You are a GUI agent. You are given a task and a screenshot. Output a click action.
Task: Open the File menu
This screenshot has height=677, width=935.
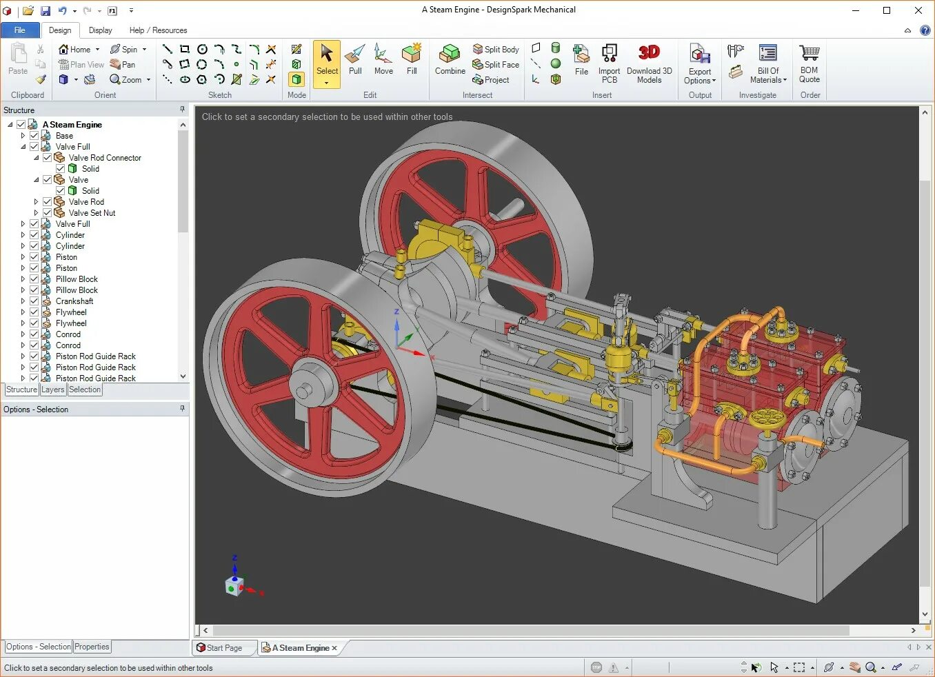[20, 30]
